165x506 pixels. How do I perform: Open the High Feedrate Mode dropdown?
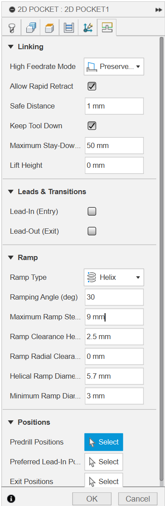114,66
